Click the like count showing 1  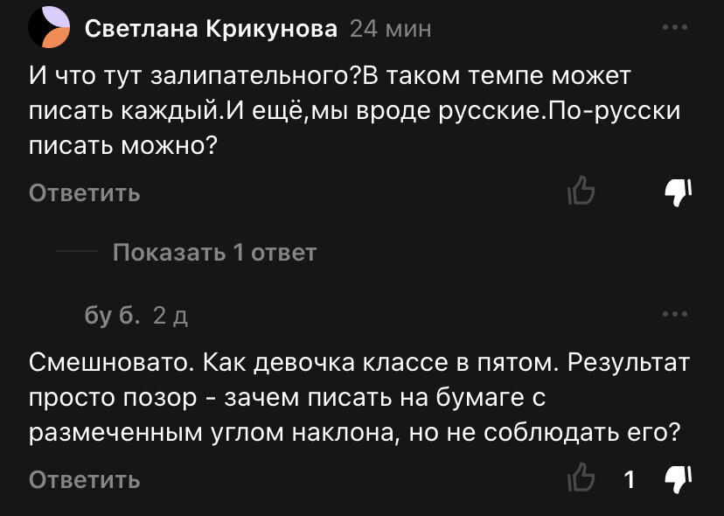(x=629, y=478)
